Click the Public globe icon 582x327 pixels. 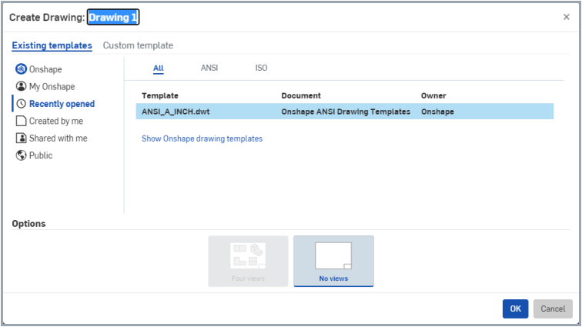click(21, 155)
